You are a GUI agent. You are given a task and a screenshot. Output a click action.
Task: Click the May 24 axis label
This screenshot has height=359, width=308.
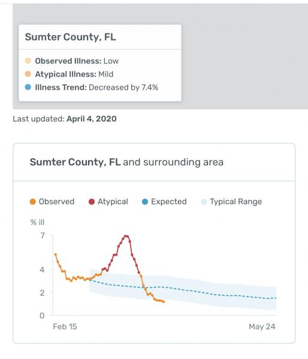coord(262,327)
